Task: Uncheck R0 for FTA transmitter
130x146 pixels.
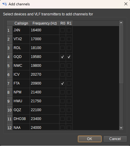Action: click(62, 83)
